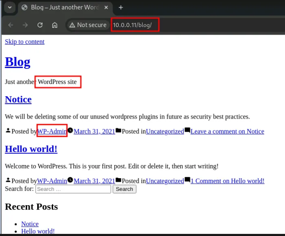285x236 pixels.
Task: Open the Notice post heading
Action: click(x=18, y=99)
